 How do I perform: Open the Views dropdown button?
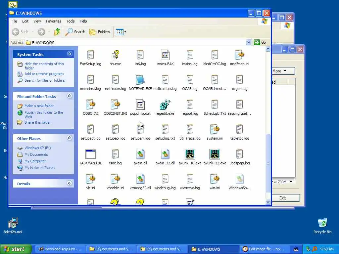pyautogui.click(x=121, y=32)
